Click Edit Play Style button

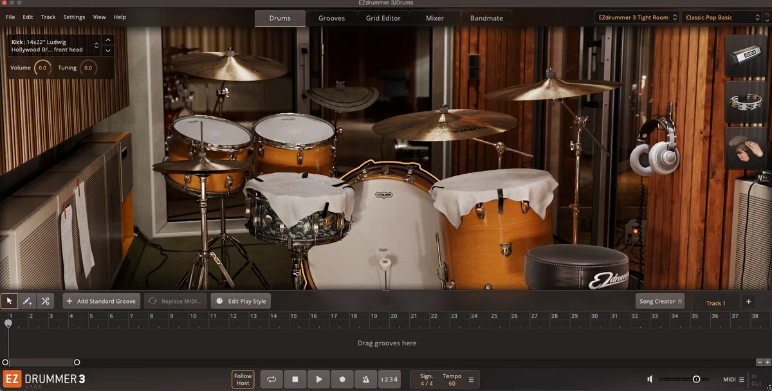[x=241, y=301]
